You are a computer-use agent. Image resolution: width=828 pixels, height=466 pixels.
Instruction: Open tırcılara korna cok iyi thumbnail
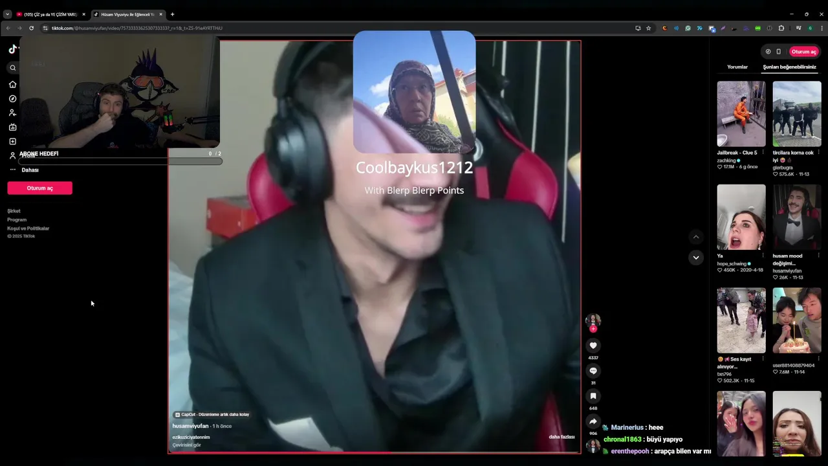point(797,114)
